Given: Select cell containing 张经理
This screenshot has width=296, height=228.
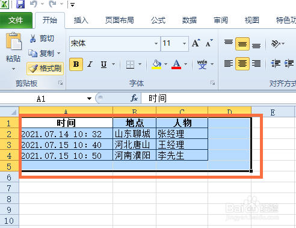Looking at the screenshot, I should coord(182,134).
